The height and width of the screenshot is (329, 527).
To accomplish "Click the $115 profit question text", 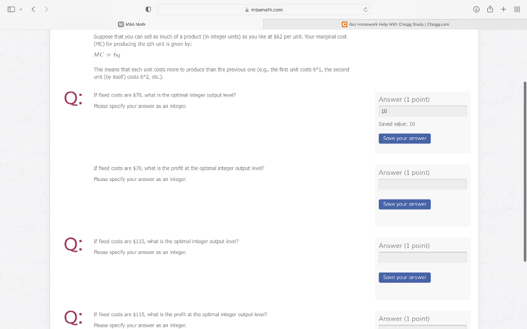I will [180, 315].
